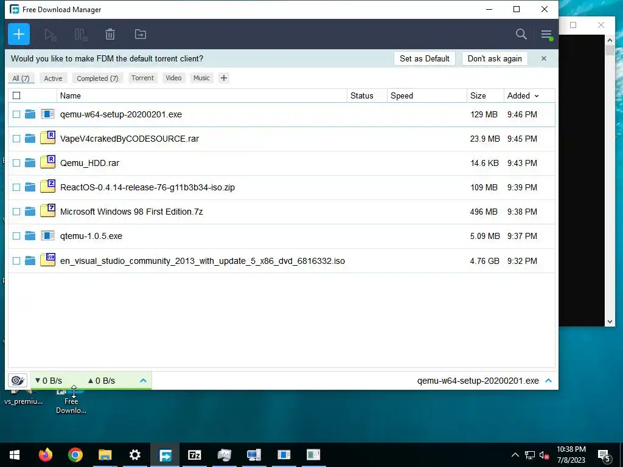Add a new filter tab with plus
The image size is (623, 467).
tap(224, 78)
